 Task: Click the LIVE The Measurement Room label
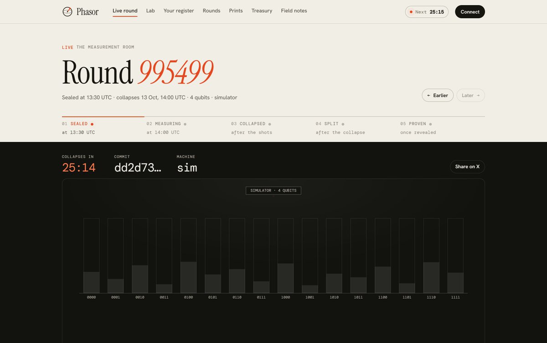(98, 47)
